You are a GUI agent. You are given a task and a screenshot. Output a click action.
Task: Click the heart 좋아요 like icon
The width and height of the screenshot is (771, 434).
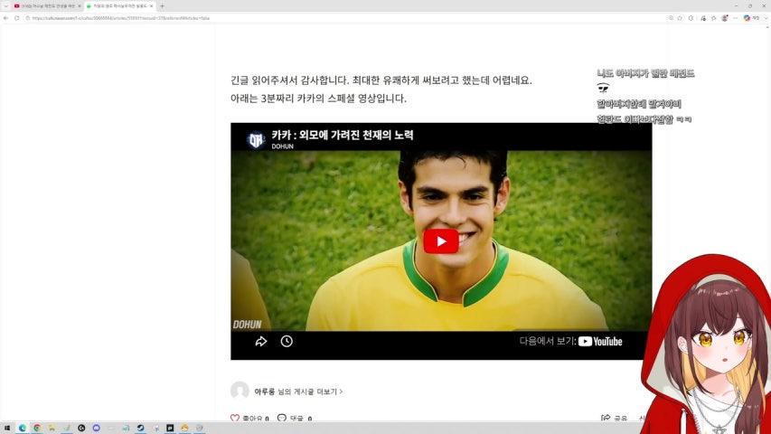coord(234,419)
